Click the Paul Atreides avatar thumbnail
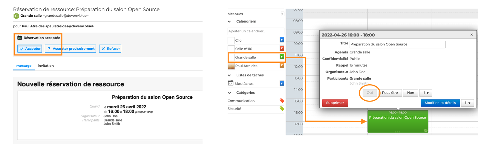The height and width of the screenshot is (144, 478). pyautogui.click(x=231, y=66)
